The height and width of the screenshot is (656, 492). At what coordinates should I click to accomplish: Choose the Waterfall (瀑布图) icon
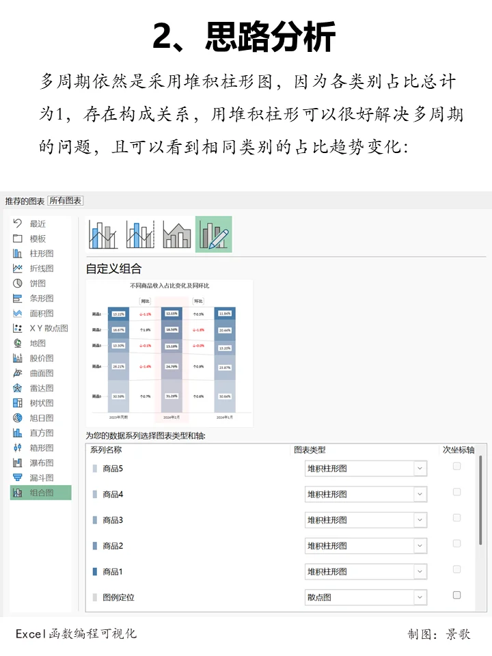click(x=17, y=463)
